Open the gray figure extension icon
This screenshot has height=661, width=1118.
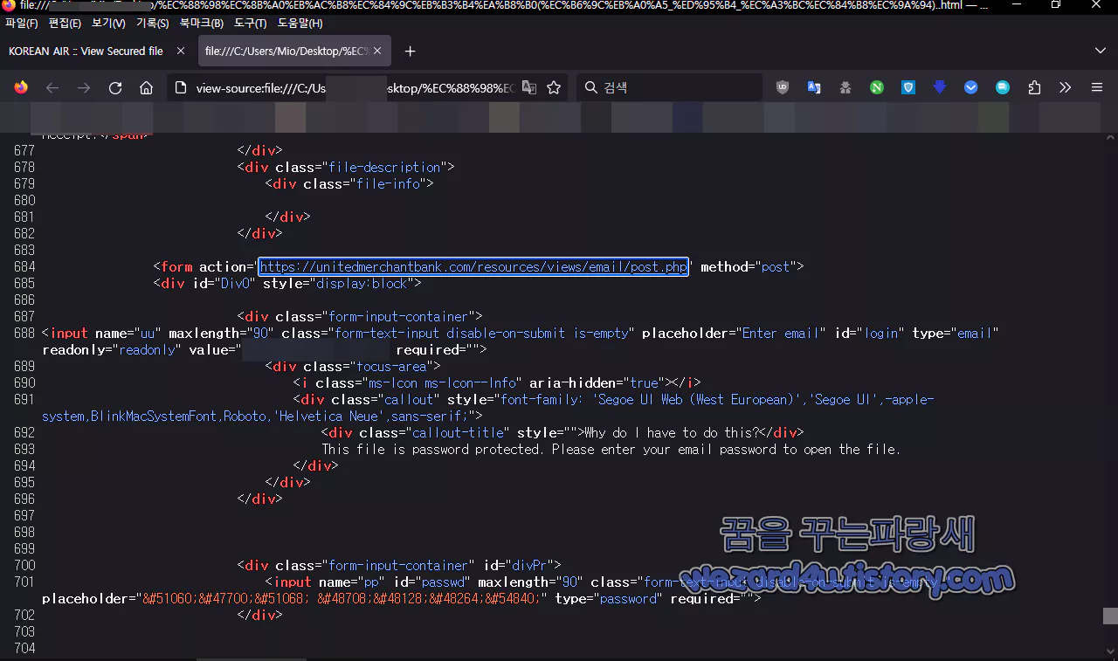tap(845, 87)
